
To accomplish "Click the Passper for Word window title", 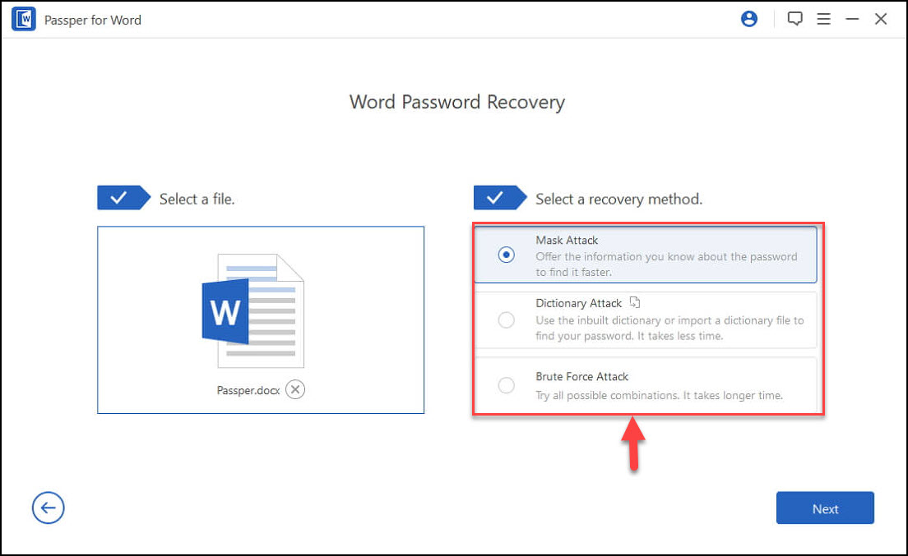I will pyautogui.click(x=93, y=20).
